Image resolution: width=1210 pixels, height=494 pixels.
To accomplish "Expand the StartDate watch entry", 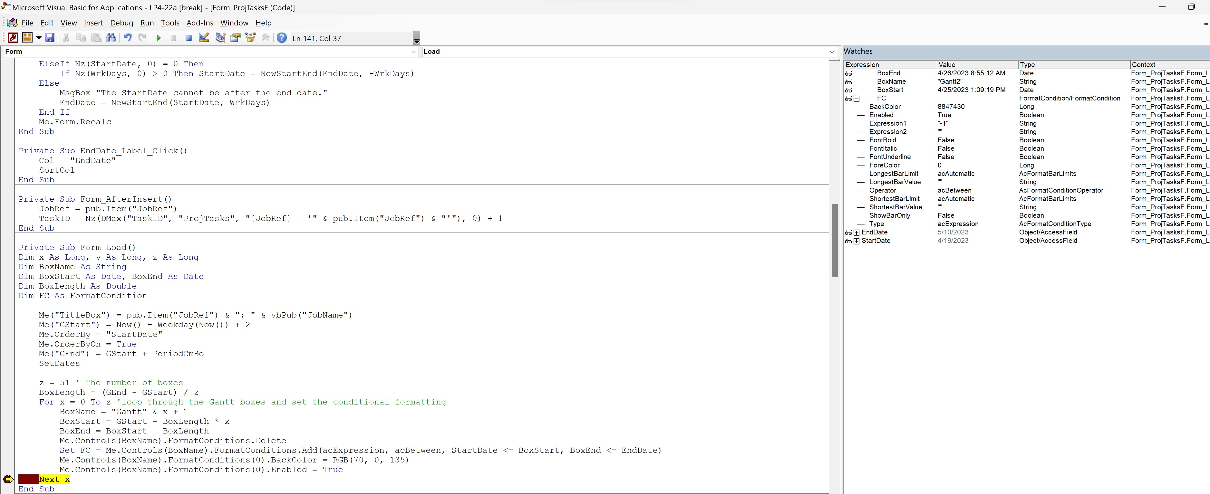I will [856, 241].
